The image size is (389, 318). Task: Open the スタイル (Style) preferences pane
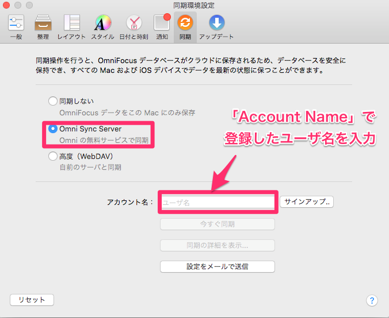pyautogui.click(x=102, y=27)
